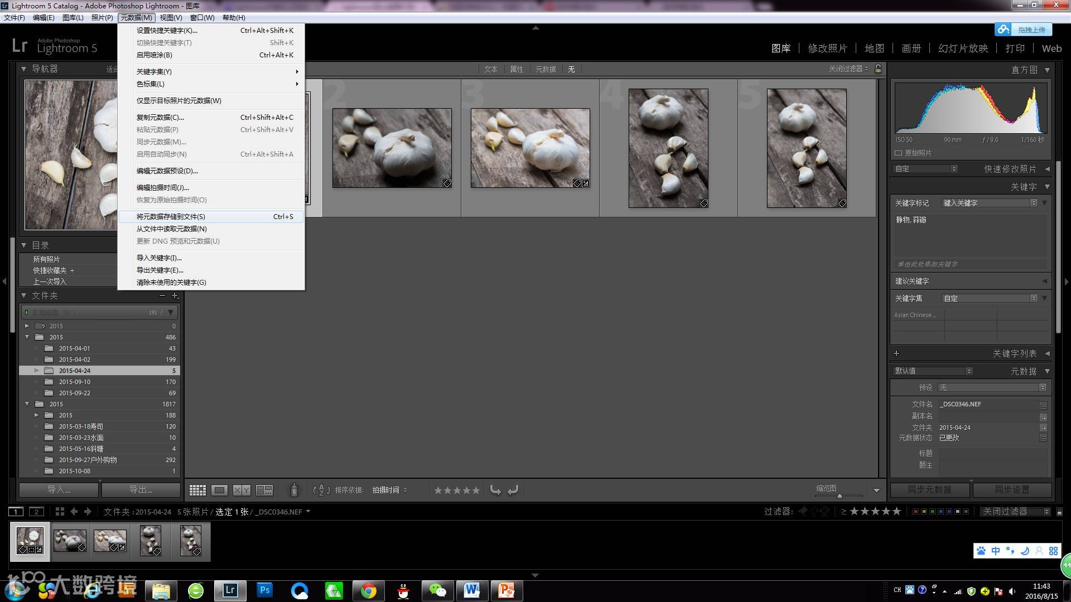Select the spray can painter tool
The width and height of the screenshot is (1071, 602).
click(x=294, y=490)
